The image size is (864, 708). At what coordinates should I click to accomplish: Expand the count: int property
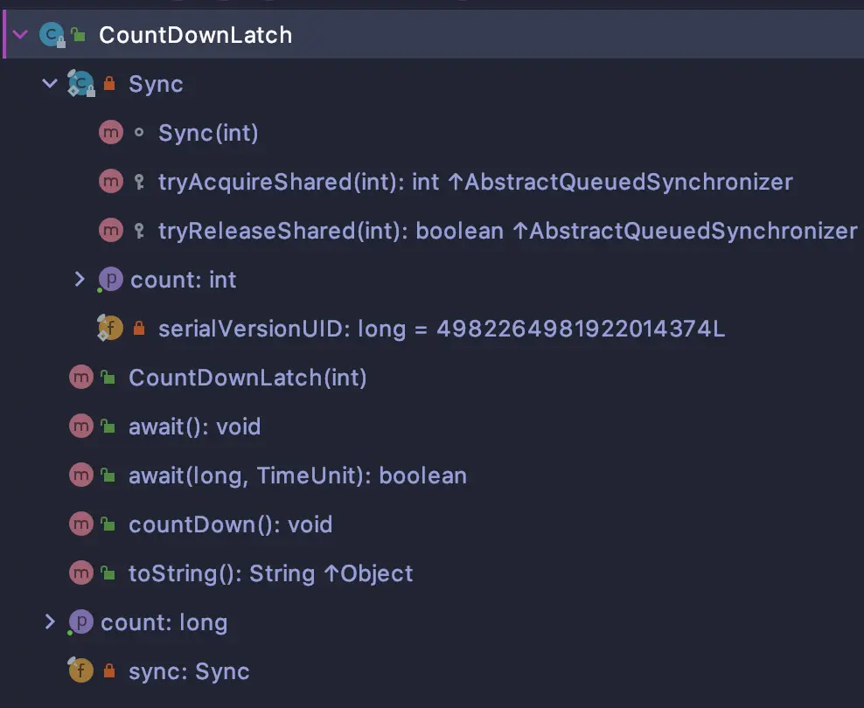coord(80,280)
